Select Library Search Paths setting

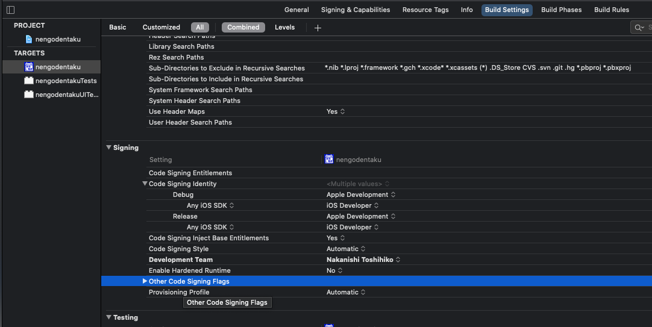point(181,46)
